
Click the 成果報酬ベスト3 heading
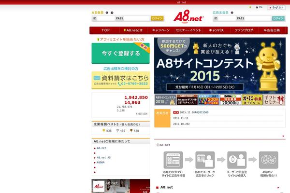click(116, 124)
